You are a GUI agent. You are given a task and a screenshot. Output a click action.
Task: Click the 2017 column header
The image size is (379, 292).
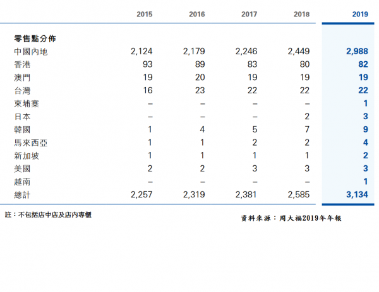(250, 15)
